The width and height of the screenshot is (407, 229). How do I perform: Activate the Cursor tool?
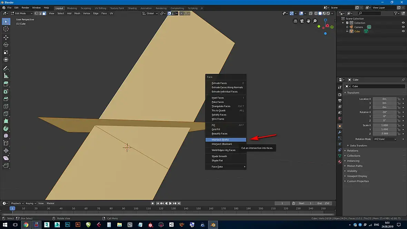[6, 29]
